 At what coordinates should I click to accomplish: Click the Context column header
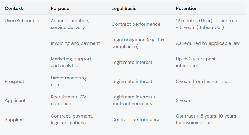tap(14, 8)
